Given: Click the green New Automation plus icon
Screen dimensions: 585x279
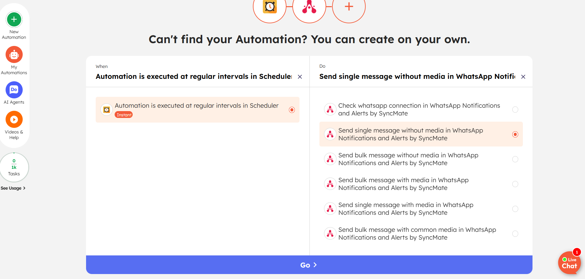Looking at the screenshot, I should [x=14, y=20].
